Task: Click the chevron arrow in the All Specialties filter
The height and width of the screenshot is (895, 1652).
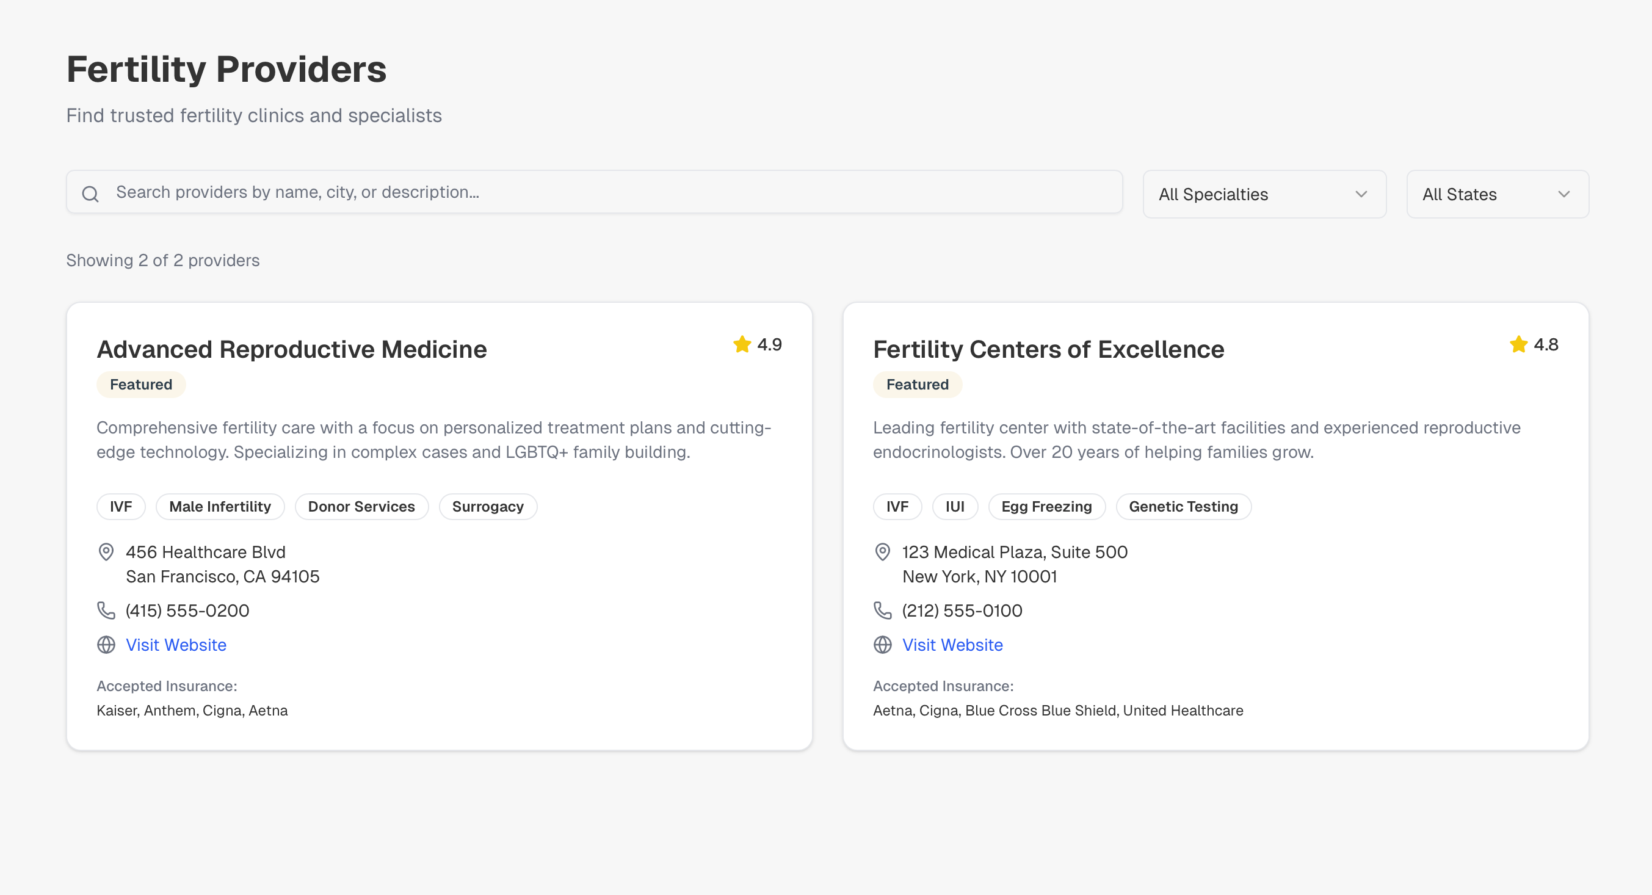Action: [x=1361, y=194]
